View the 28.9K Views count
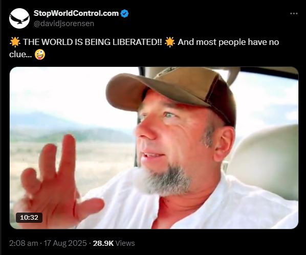Image resolution: width=306 pixels, height=255 pixels. pos(114,243)
